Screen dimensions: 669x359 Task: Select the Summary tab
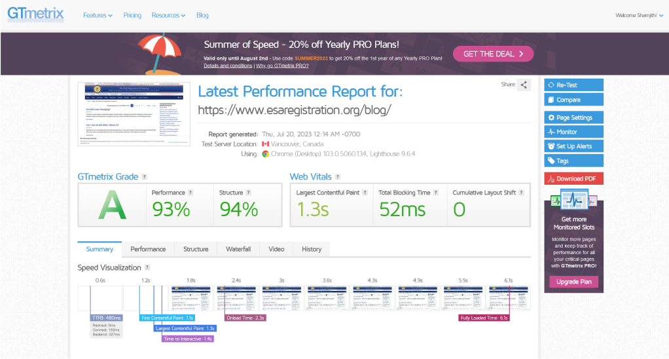(x=99, y=250)
